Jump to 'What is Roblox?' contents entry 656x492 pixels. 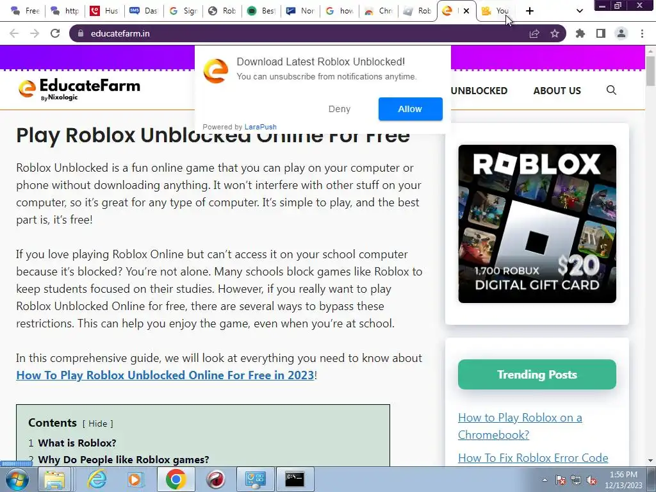tap(77, 443)
